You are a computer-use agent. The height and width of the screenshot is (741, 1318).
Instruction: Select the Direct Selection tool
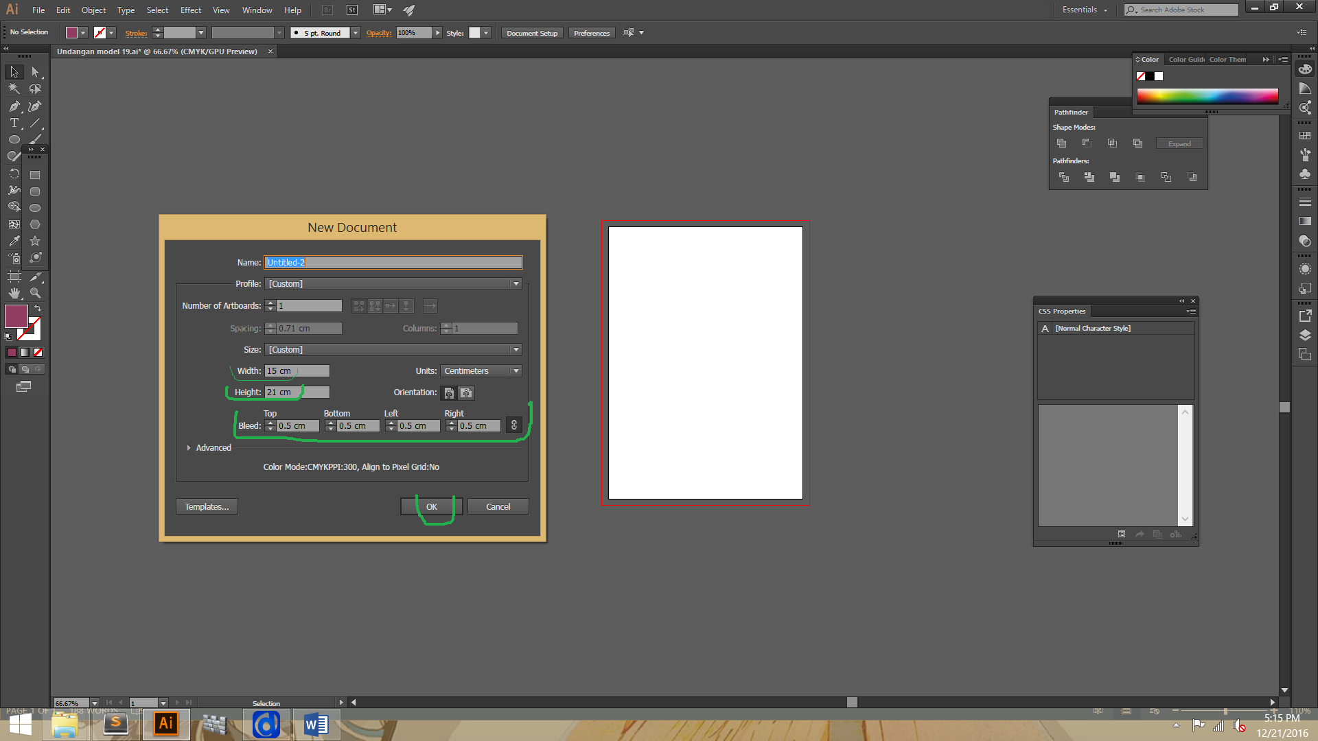point(35,72)
